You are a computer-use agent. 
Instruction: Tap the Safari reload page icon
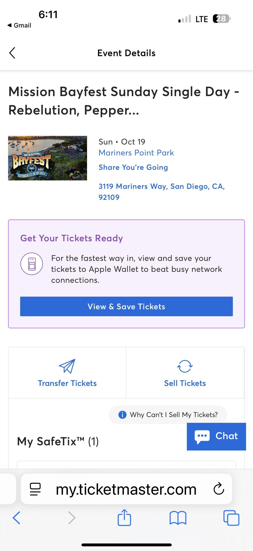tap(219, 489)
